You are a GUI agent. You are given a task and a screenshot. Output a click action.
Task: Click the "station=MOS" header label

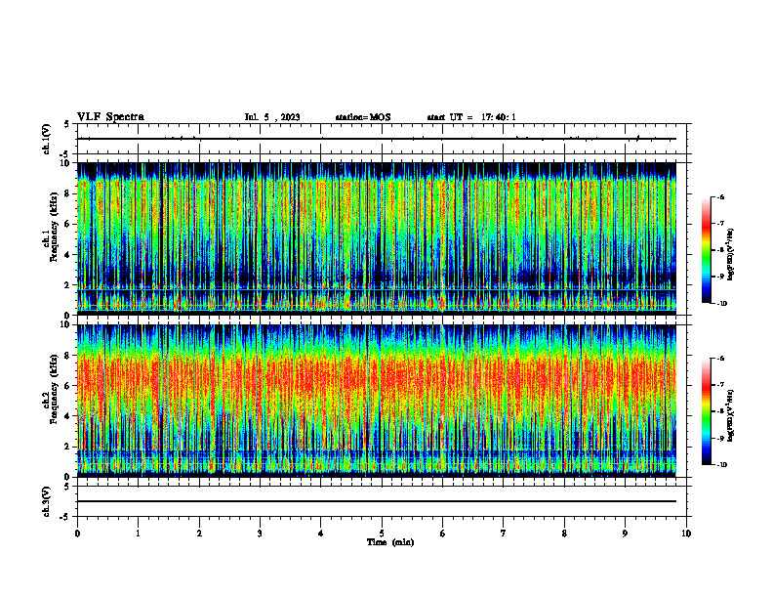click(x=363, y=117)
